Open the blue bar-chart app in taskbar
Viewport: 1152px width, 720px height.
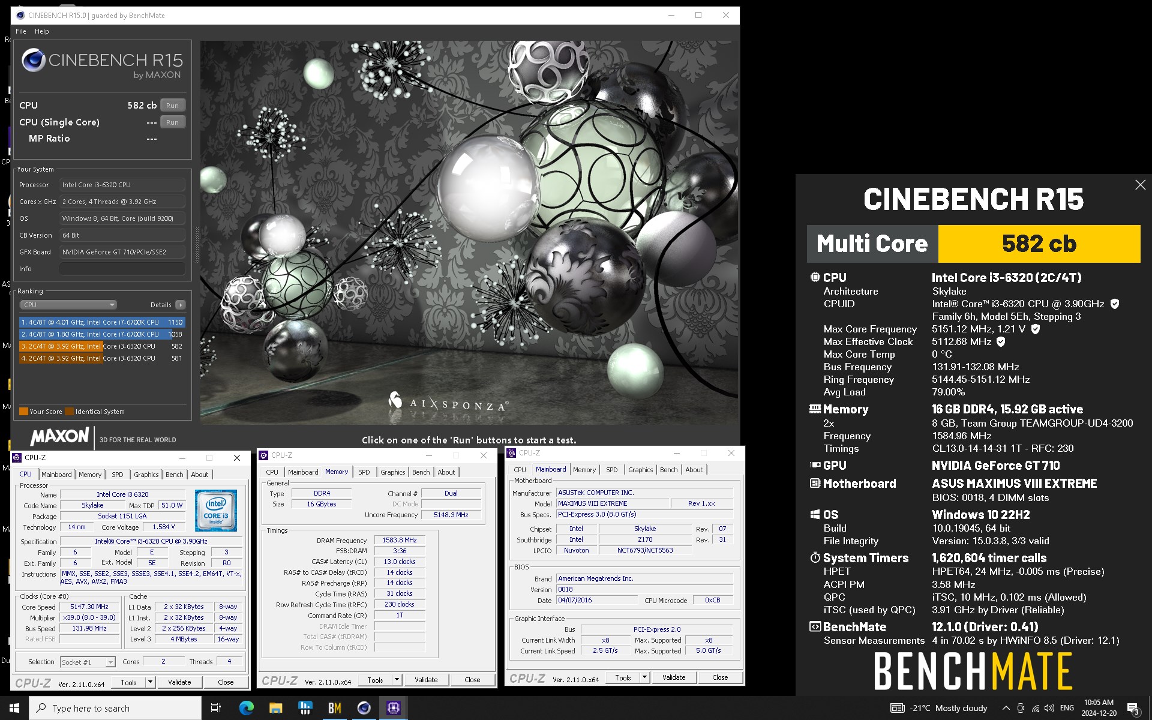pos(305,708)
